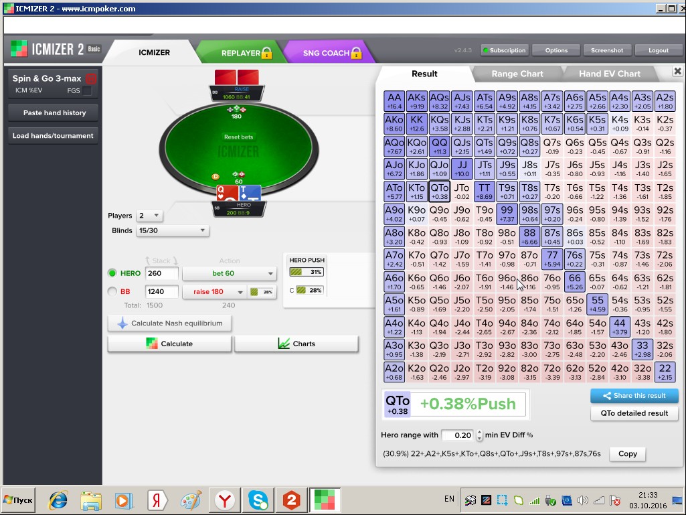Viewport: 686px width, 515px height.
Task: Click the ICMIZER icon in the taskbar
Action: (x=325, y=500)
